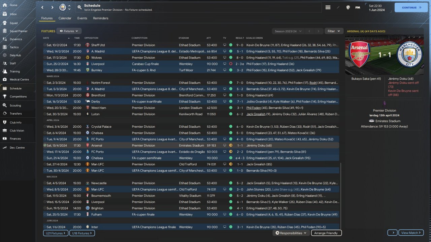The image size is (431, 242).
Task: Open Competitions from the sidebar
Action: click(18, 97)
